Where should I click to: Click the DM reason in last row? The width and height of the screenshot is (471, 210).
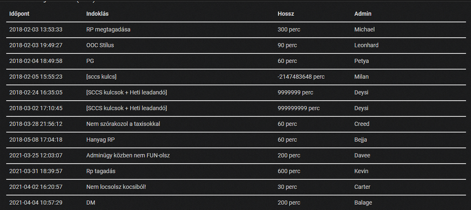click(x=91, y=202)
